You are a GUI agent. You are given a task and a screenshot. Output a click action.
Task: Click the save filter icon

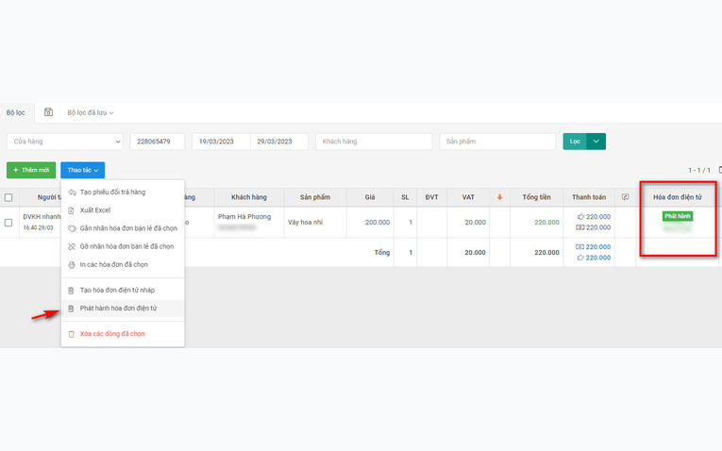click(x=48, y=112)
